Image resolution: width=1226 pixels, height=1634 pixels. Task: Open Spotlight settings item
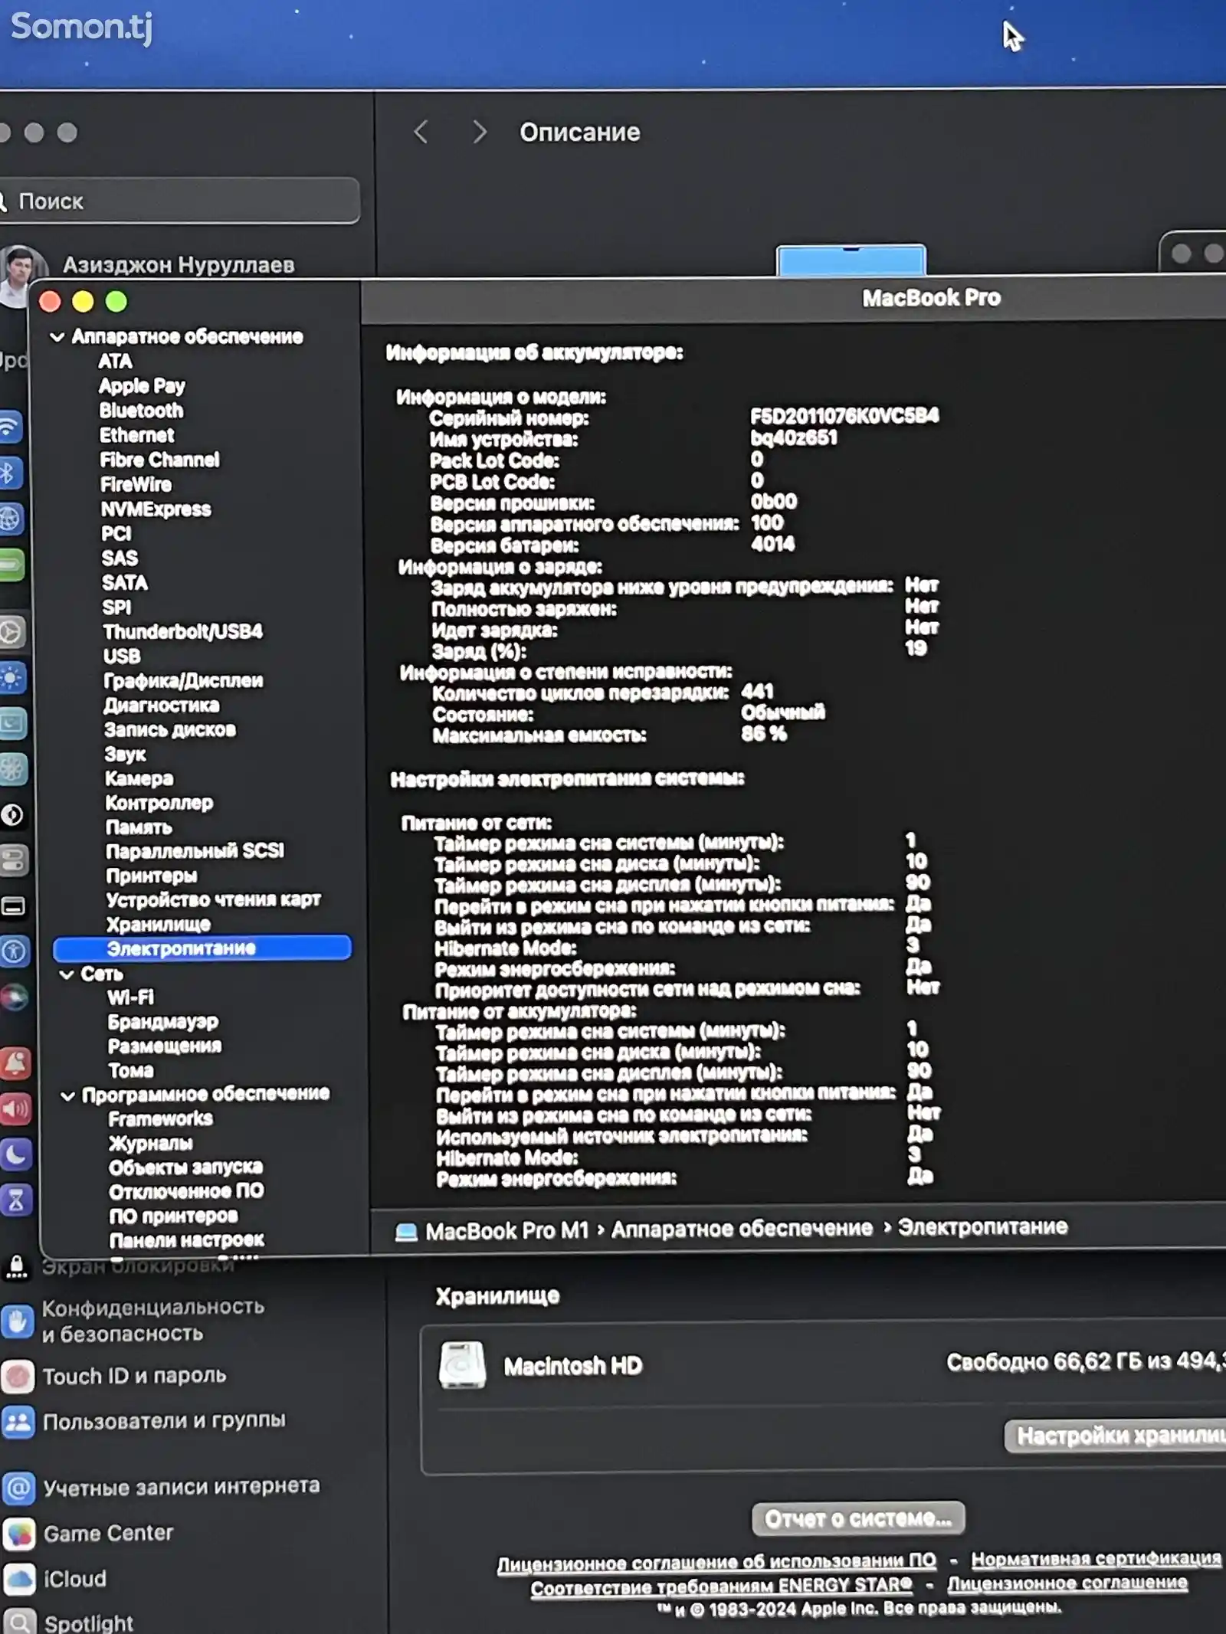69,1623
